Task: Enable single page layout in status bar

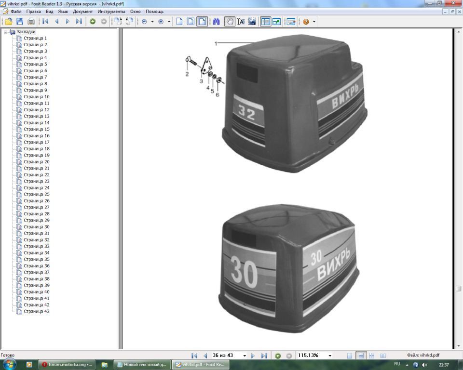Action: click(350, 356)
